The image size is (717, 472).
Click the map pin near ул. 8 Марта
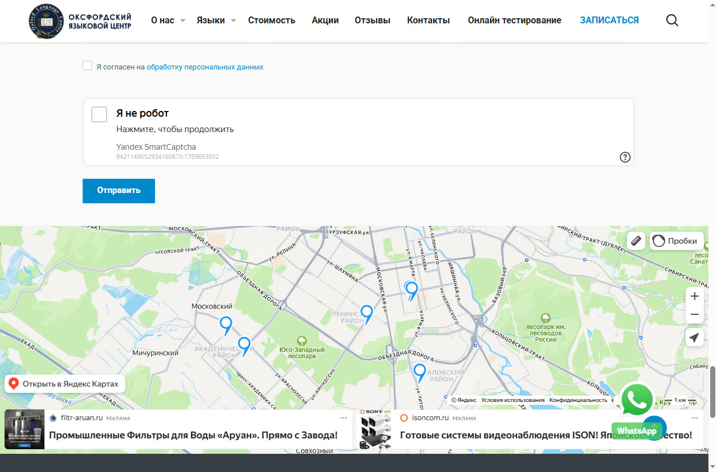coord(412,290)
